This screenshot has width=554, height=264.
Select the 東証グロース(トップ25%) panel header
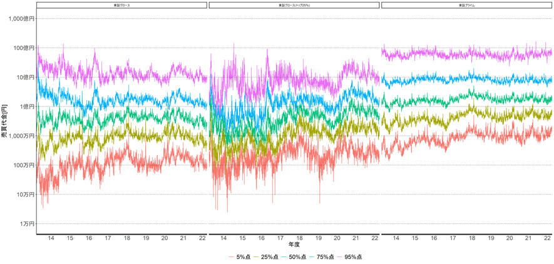(294, 5)
